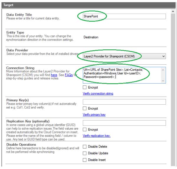Check Encrypt under the Replication Key field

85,129
